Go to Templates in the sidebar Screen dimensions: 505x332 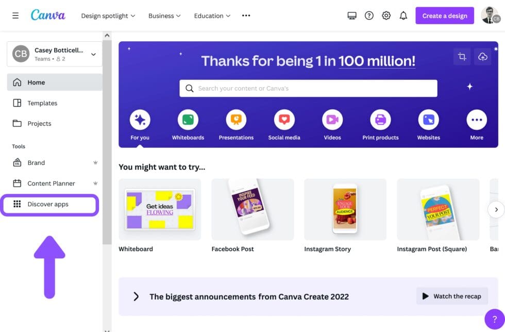point(42,103)
